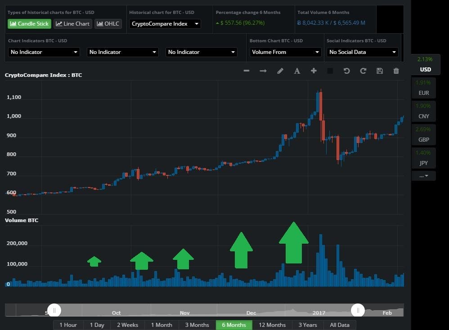Delete chart drawings with the trash icon
Viewport: 449px width, 330px height.
tap(396, 71)
